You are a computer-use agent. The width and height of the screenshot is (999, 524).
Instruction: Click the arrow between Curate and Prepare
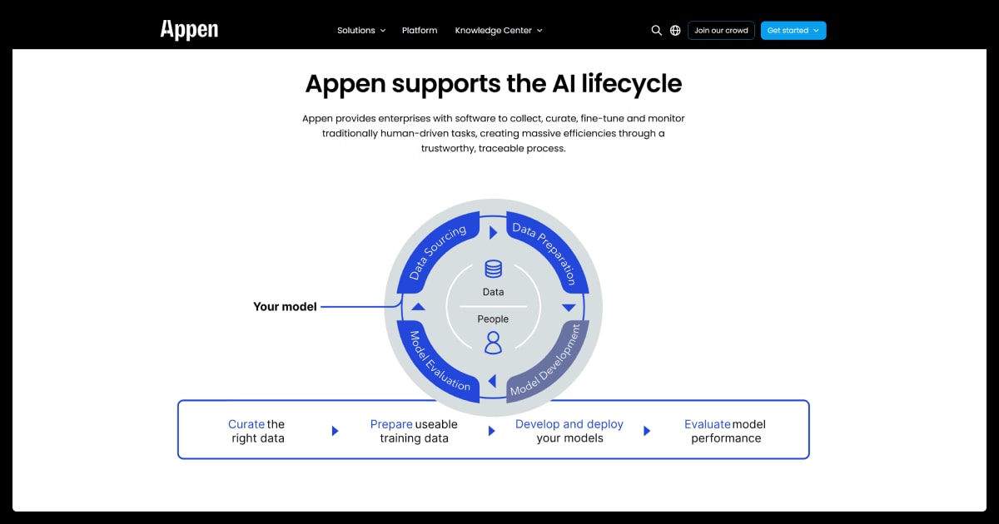click(335, 431)
